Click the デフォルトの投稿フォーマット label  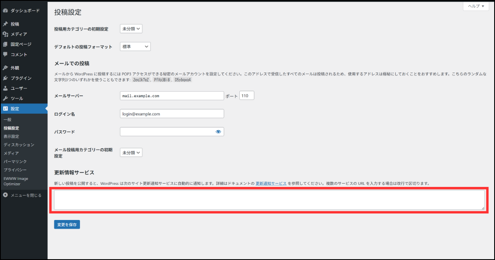coord(83,47)
